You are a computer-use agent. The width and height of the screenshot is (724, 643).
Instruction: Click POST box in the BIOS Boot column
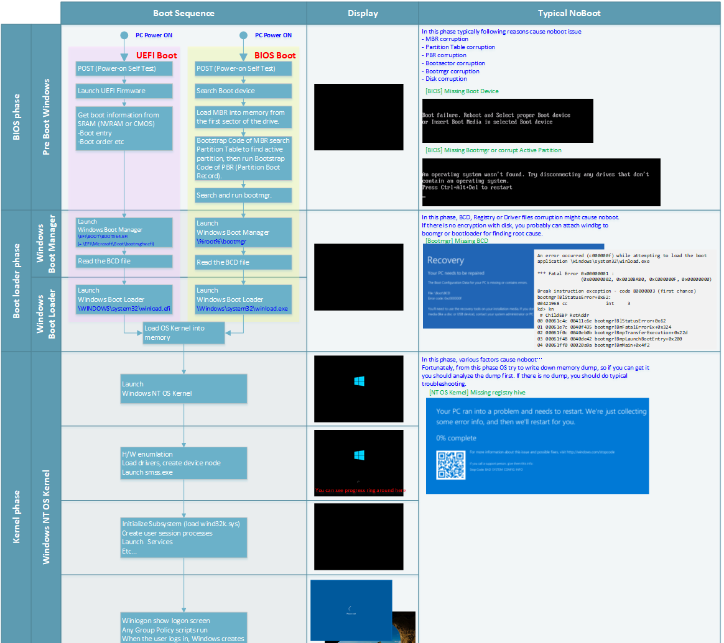(x=243, y=69)
